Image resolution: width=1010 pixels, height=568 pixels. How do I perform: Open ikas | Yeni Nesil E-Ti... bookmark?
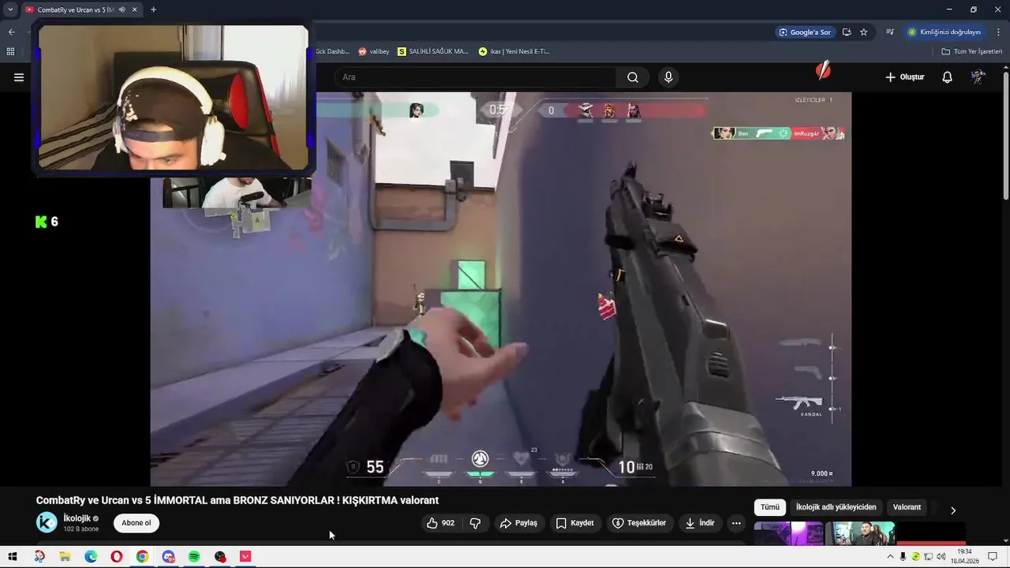(x=514, y=51)
